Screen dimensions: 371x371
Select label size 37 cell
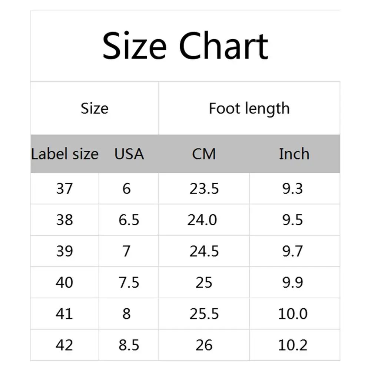64,189
